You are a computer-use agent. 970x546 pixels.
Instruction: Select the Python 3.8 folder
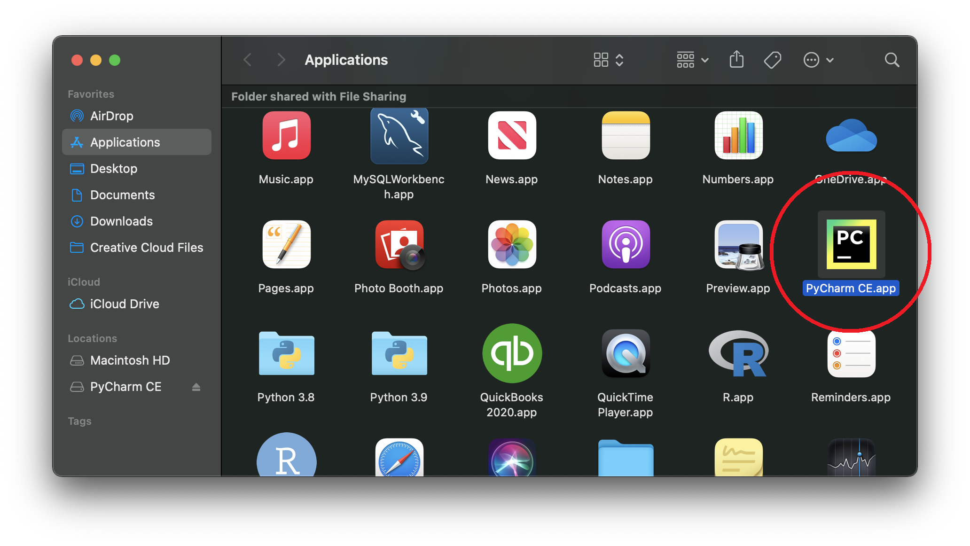point(286,353)
